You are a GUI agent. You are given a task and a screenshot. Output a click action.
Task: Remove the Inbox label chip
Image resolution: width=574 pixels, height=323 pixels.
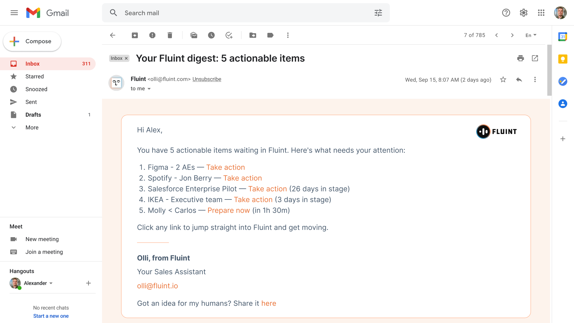coord(126,58)
